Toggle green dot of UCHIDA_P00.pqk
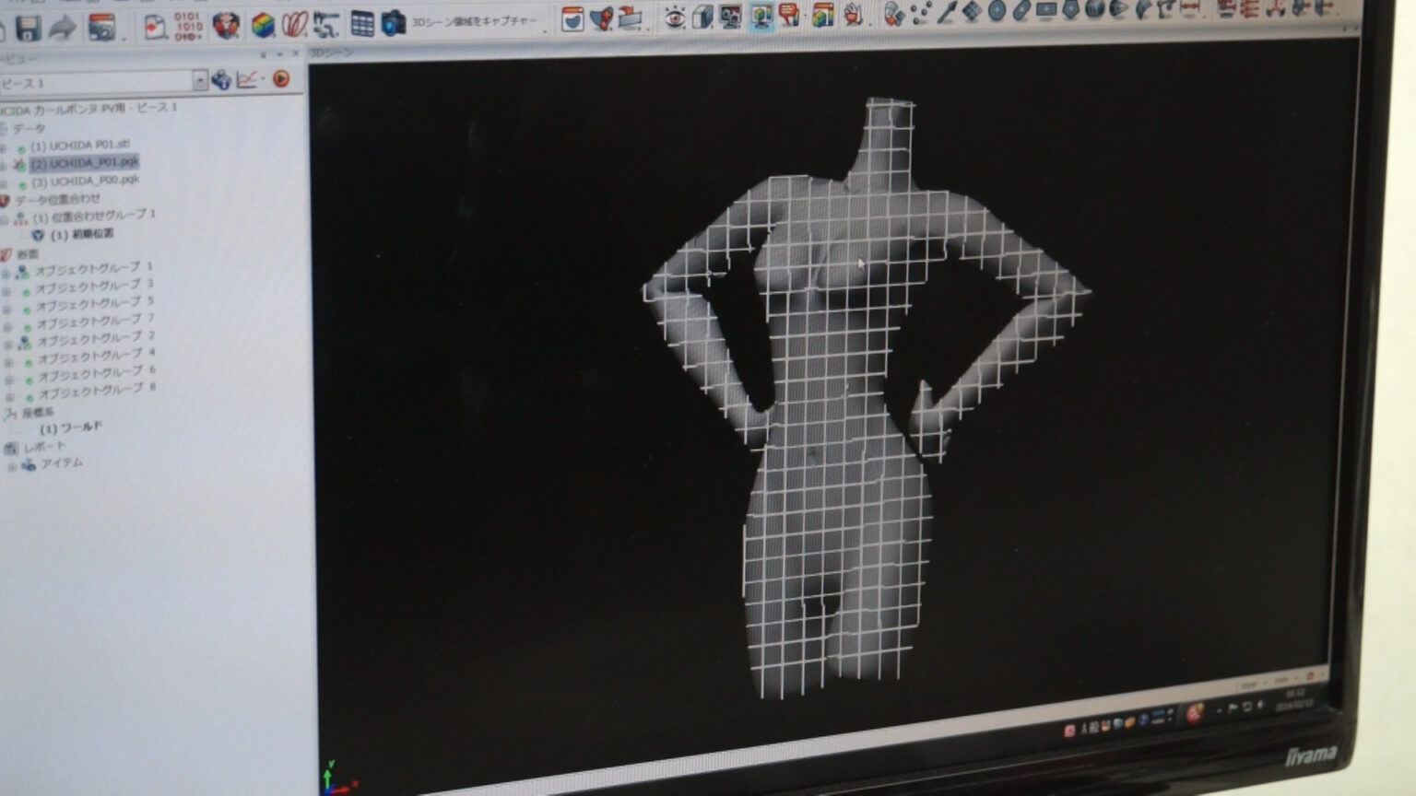 coord(22,183)
